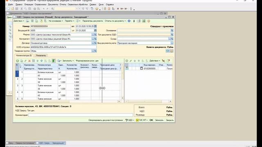Click the red-X page icon in marking codes toolbar
The width and height of the screenshot is (262, 147).
pyautogui.click(x=168, y=61)
